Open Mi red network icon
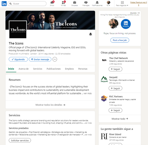 pos(63,4)
